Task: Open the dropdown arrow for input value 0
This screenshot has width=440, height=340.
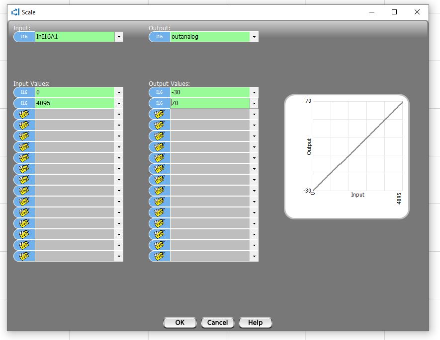Action: pyautogui.click(x=119, y=92)
